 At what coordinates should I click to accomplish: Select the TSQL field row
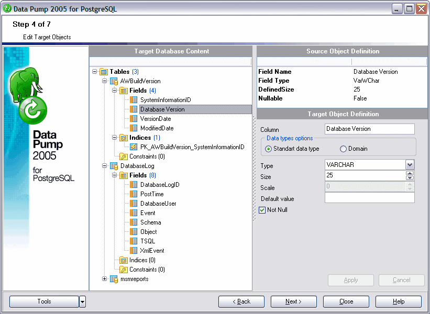pos(148,241)
